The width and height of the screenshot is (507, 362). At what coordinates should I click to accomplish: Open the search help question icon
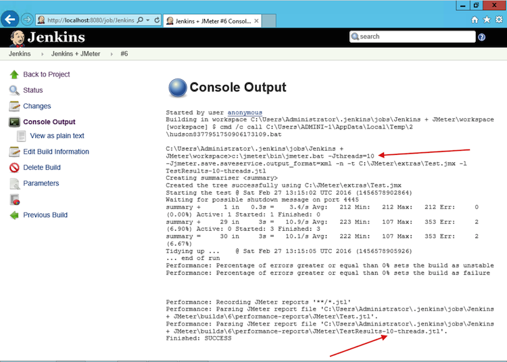[481, 37]
